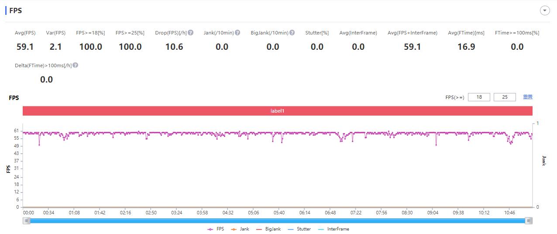The height and width of the screenshot is (234, 557).
Task: Click help icon next to Delta(FTime)>100ms[/h]
Action: click(76, 65)
